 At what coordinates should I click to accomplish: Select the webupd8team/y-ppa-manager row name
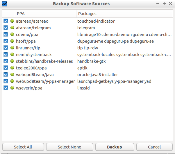(x=45, y=81)
